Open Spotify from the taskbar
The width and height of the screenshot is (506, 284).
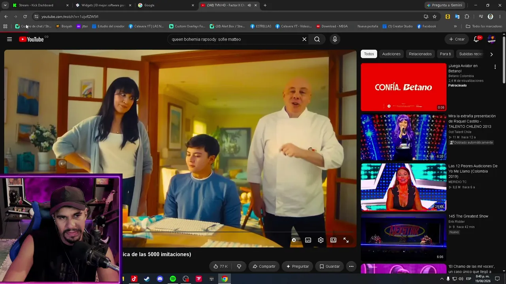[x=173, y=279]
